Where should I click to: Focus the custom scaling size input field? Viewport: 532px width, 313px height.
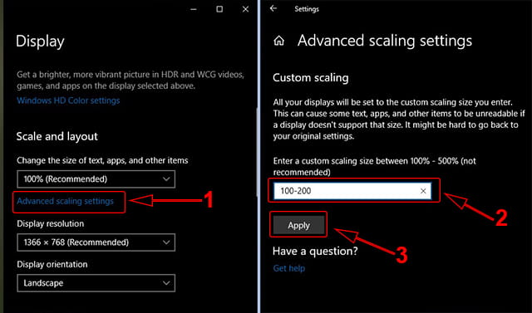(352, 191)
